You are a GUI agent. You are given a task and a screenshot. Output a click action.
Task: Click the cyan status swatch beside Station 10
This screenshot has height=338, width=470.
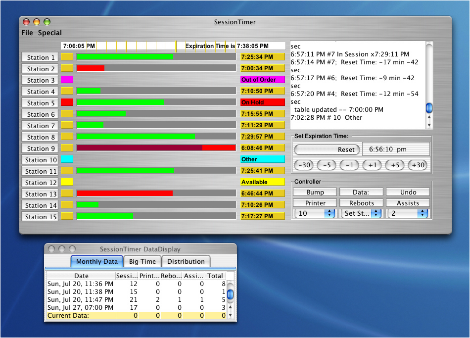coord(67,159)
